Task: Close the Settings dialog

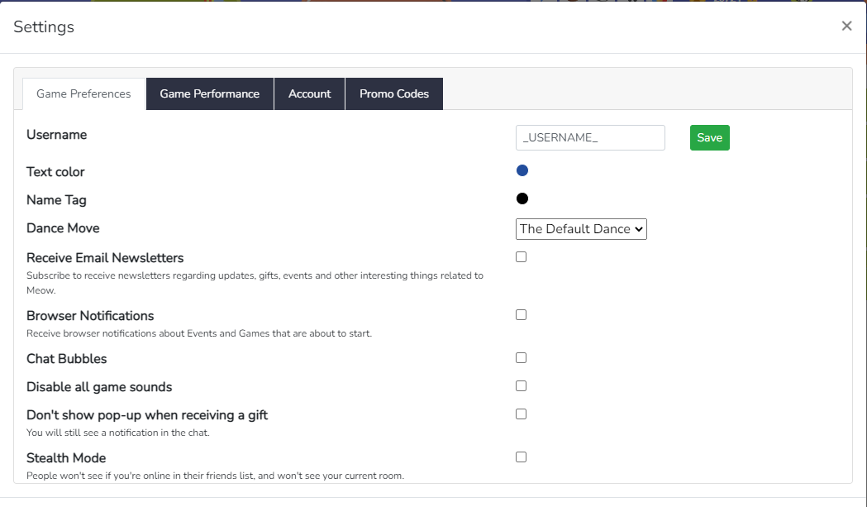Action: (x=846, y=26)
